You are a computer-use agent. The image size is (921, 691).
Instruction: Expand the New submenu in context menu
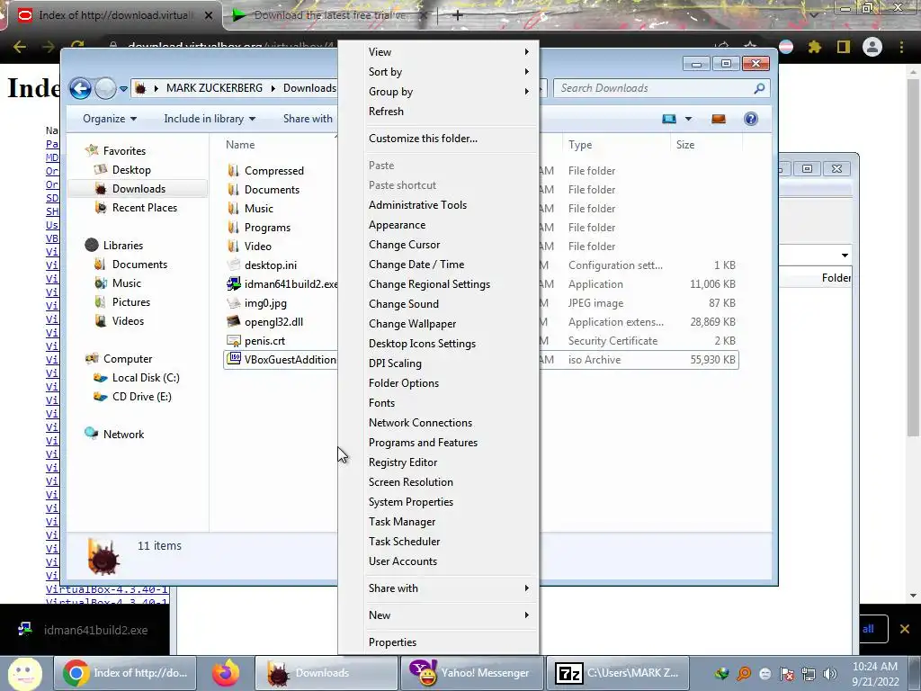[x=450, y=615]
